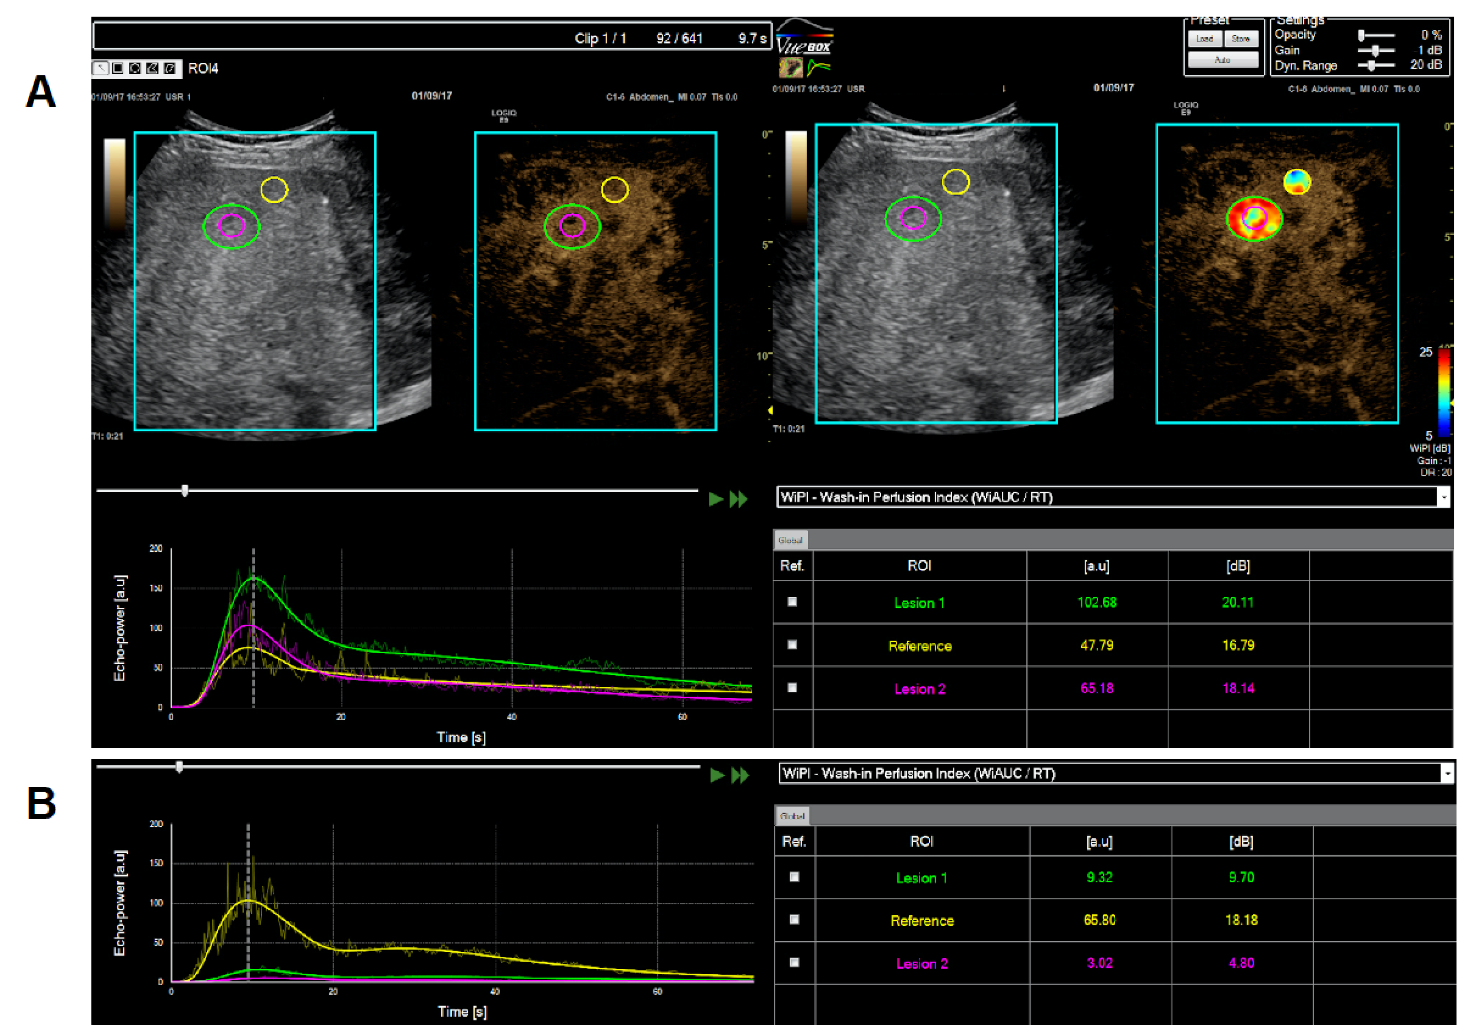
Task: Select the polygon ROI drawing tool
Action: coord(152,68)
